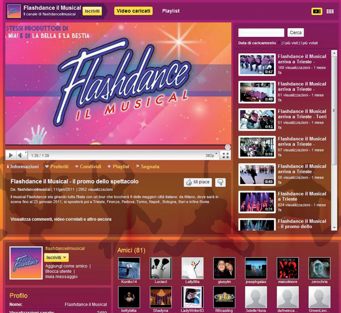Open friend zerochris avatar
Screen dimensions: 341x313
[320, 269]
